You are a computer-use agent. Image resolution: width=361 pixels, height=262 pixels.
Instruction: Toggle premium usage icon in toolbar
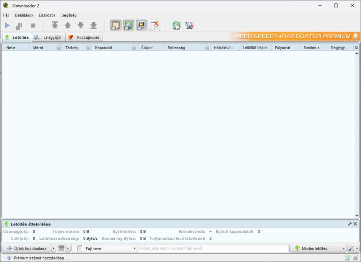pyautogui.click(x=141, y=25)
